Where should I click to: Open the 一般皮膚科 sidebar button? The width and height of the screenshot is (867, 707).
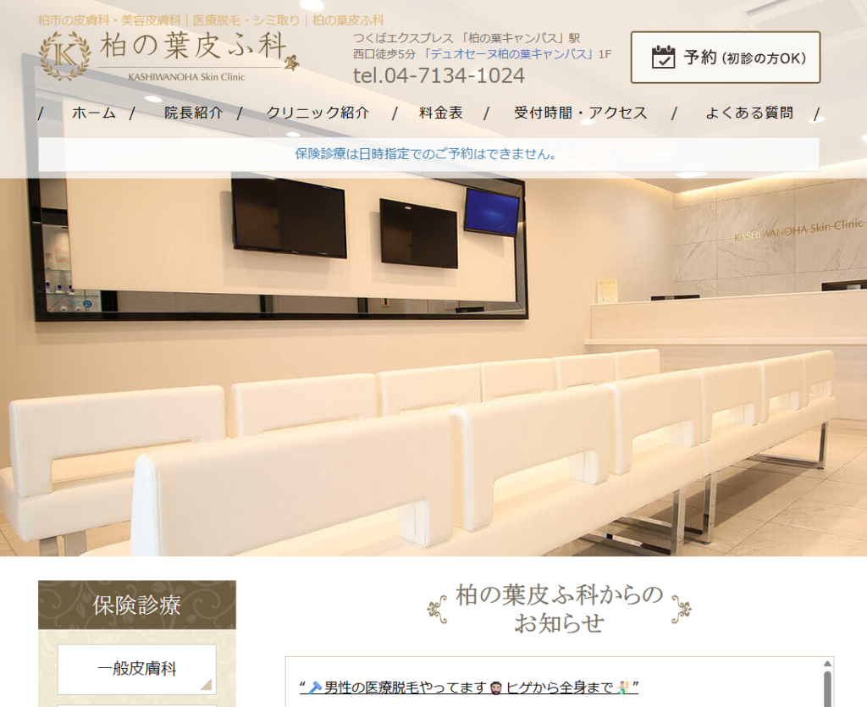coord(136,669)
